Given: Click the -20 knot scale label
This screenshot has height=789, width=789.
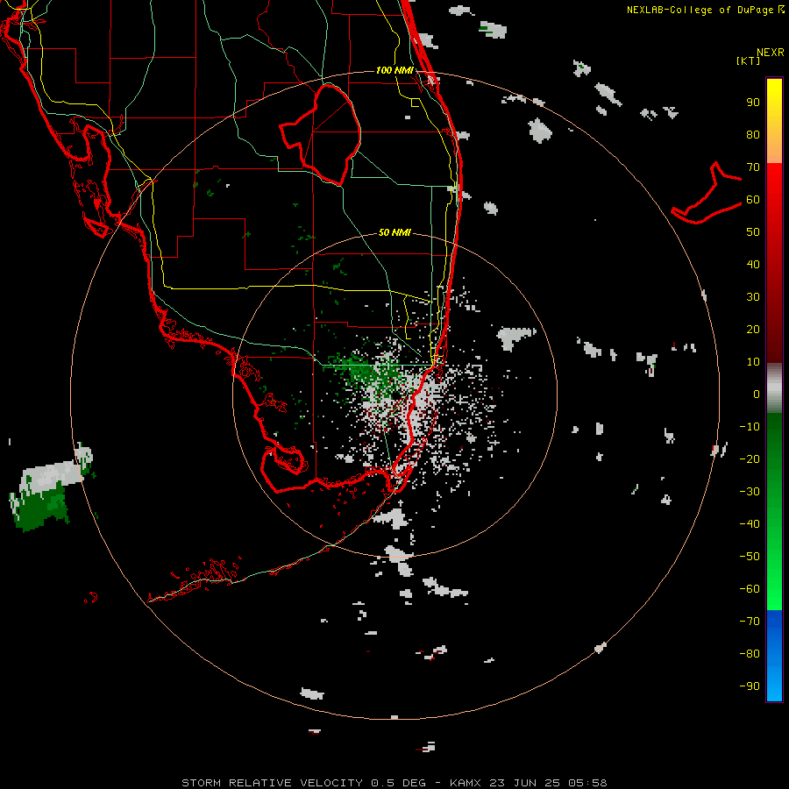Looking at the screenshot, I should point(750,458).
